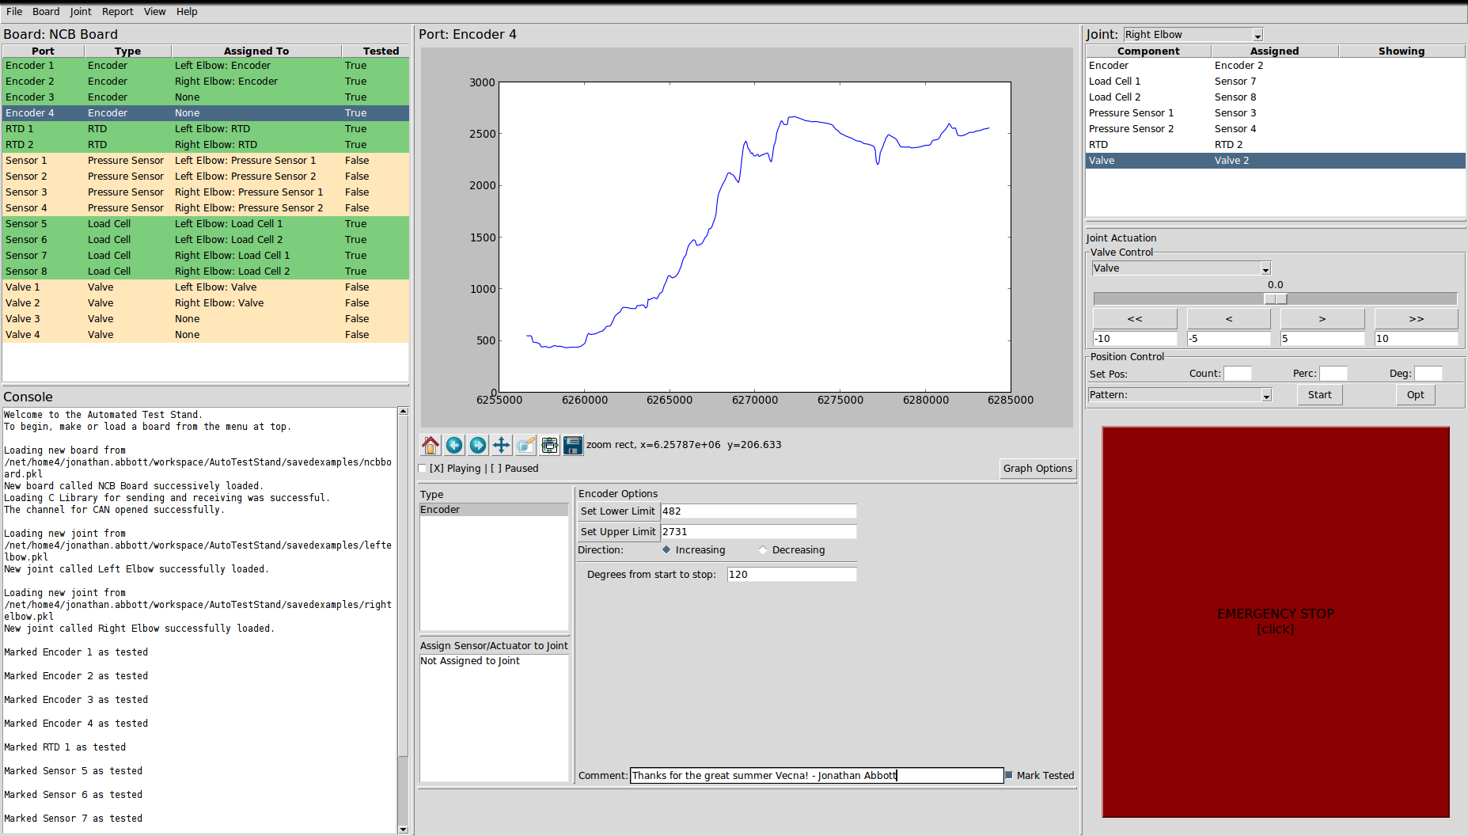Open the configure subplots tool

pos(549,445)
